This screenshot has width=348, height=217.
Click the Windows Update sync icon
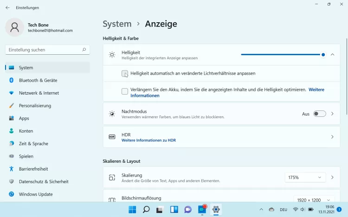pos(11,194)
